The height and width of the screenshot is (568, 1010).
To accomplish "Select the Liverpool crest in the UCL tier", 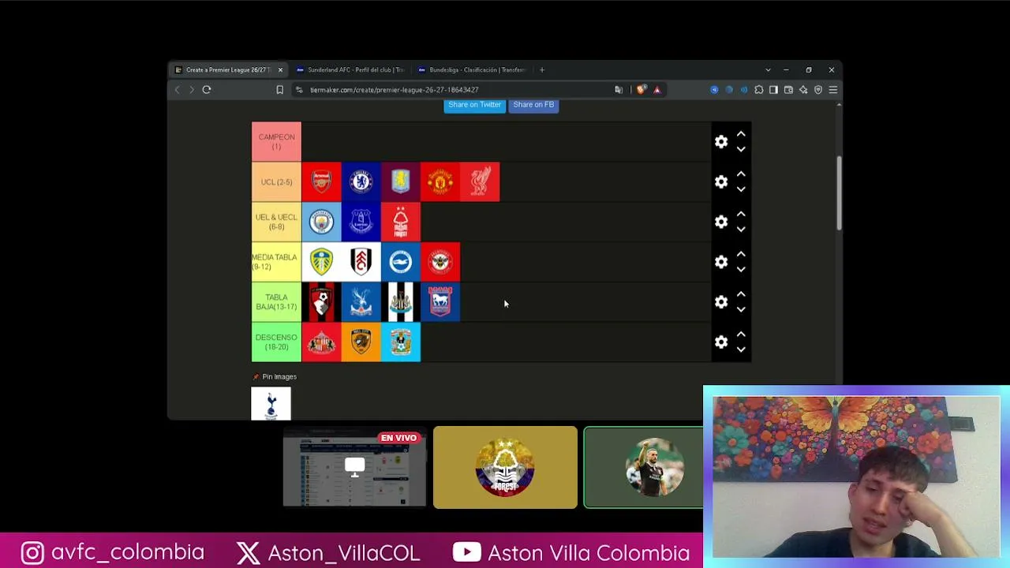I will [480, 182].
